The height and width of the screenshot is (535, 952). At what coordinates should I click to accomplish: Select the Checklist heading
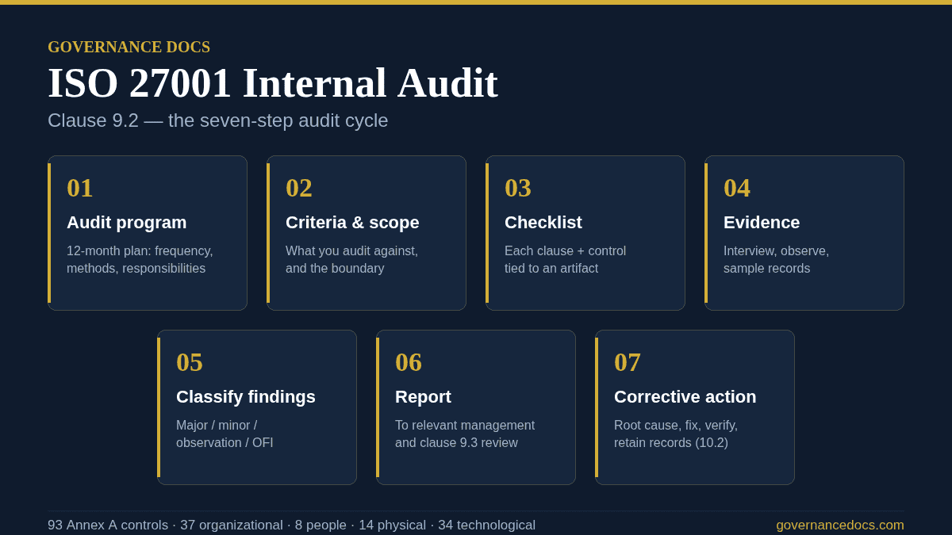coord(543,223)
